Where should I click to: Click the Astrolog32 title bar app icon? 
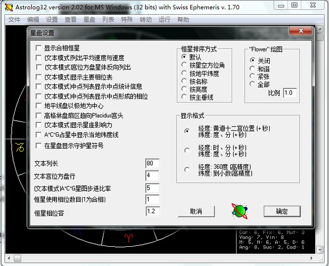[5, 5]
